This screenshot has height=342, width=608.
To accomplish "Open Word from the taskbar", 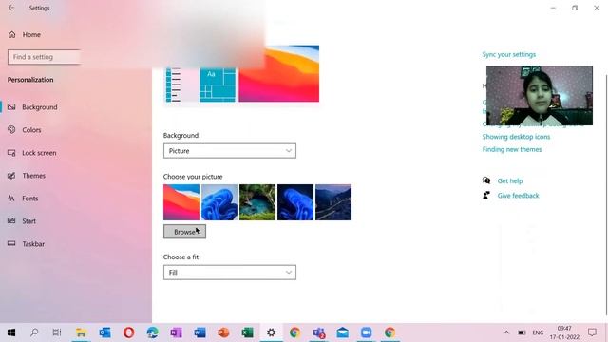I will click(199, 332).
